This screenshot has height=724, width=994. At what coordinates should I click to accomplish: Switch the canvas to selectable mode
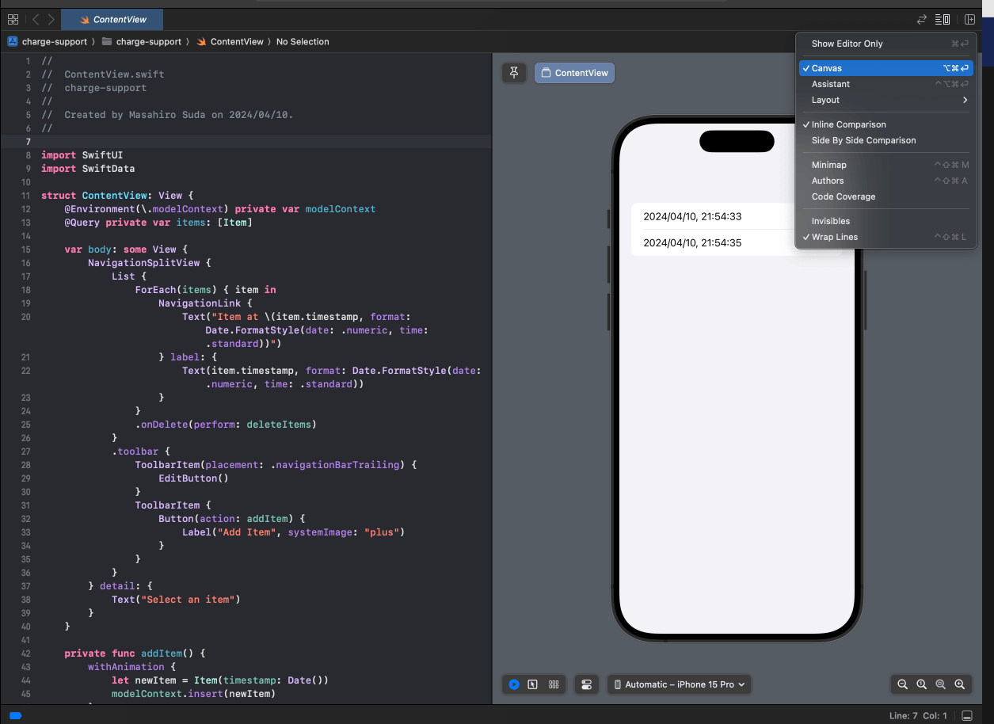[x=533, y=684]
